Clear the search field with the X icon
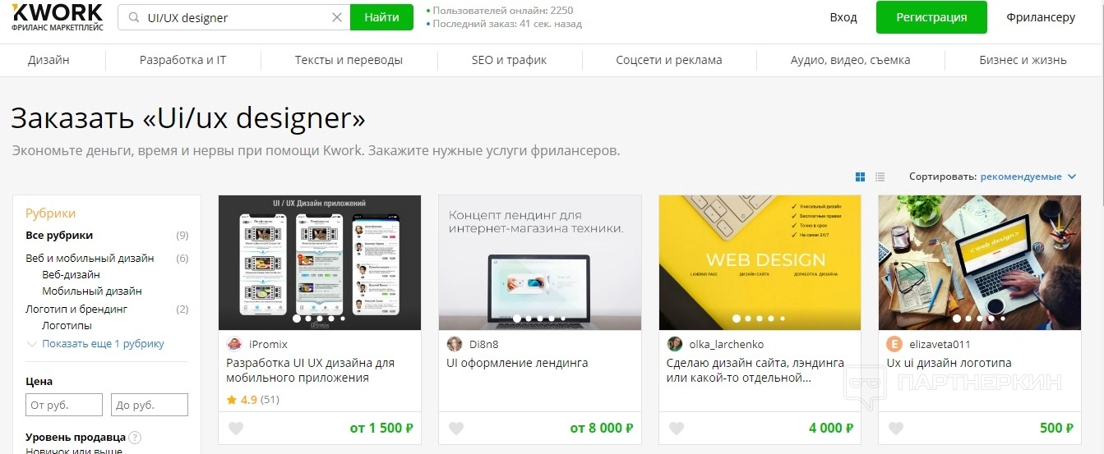Image resolution: width=1104 pixels, height=454 pixels. pyautogui.click(x=337, y=17)
